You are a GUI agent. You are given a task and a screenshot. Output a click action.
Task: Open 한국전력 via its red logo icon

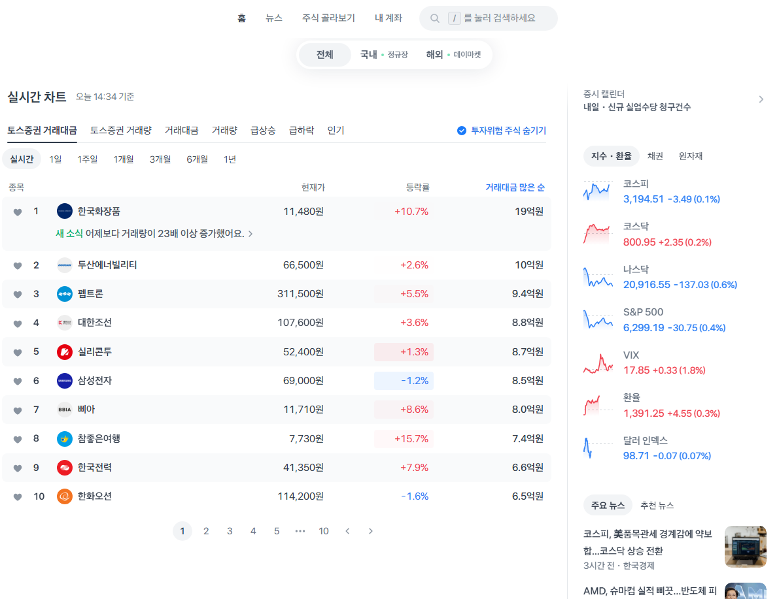coord(65,468)
